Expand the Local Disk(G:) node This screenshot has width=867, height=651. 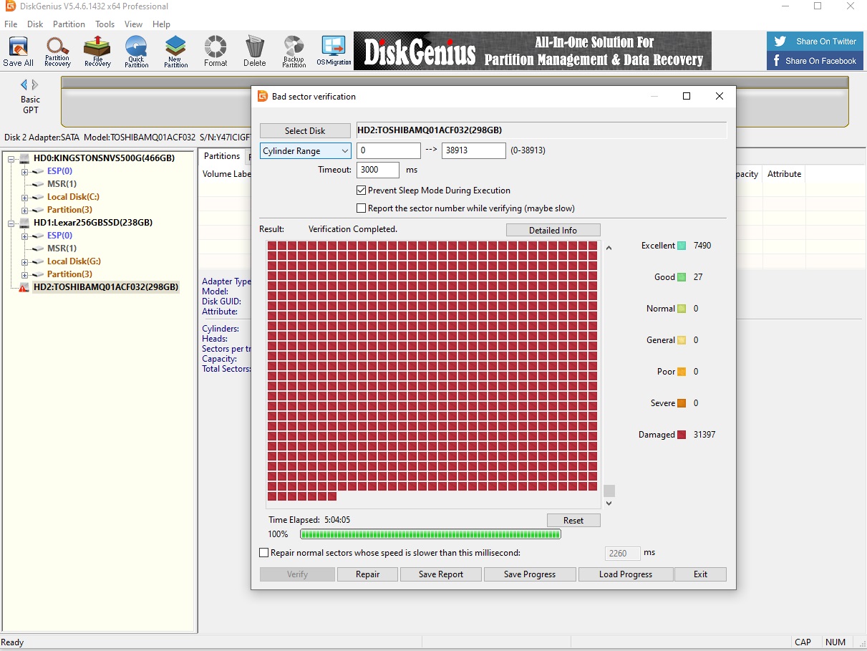click(x=24, y=262)
